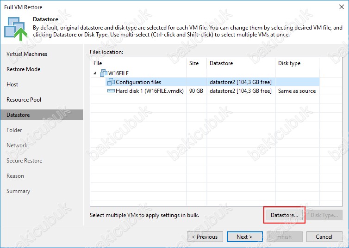Close the Full VM Restore dialog
This screenshot has height=248, width=349.
342,7
